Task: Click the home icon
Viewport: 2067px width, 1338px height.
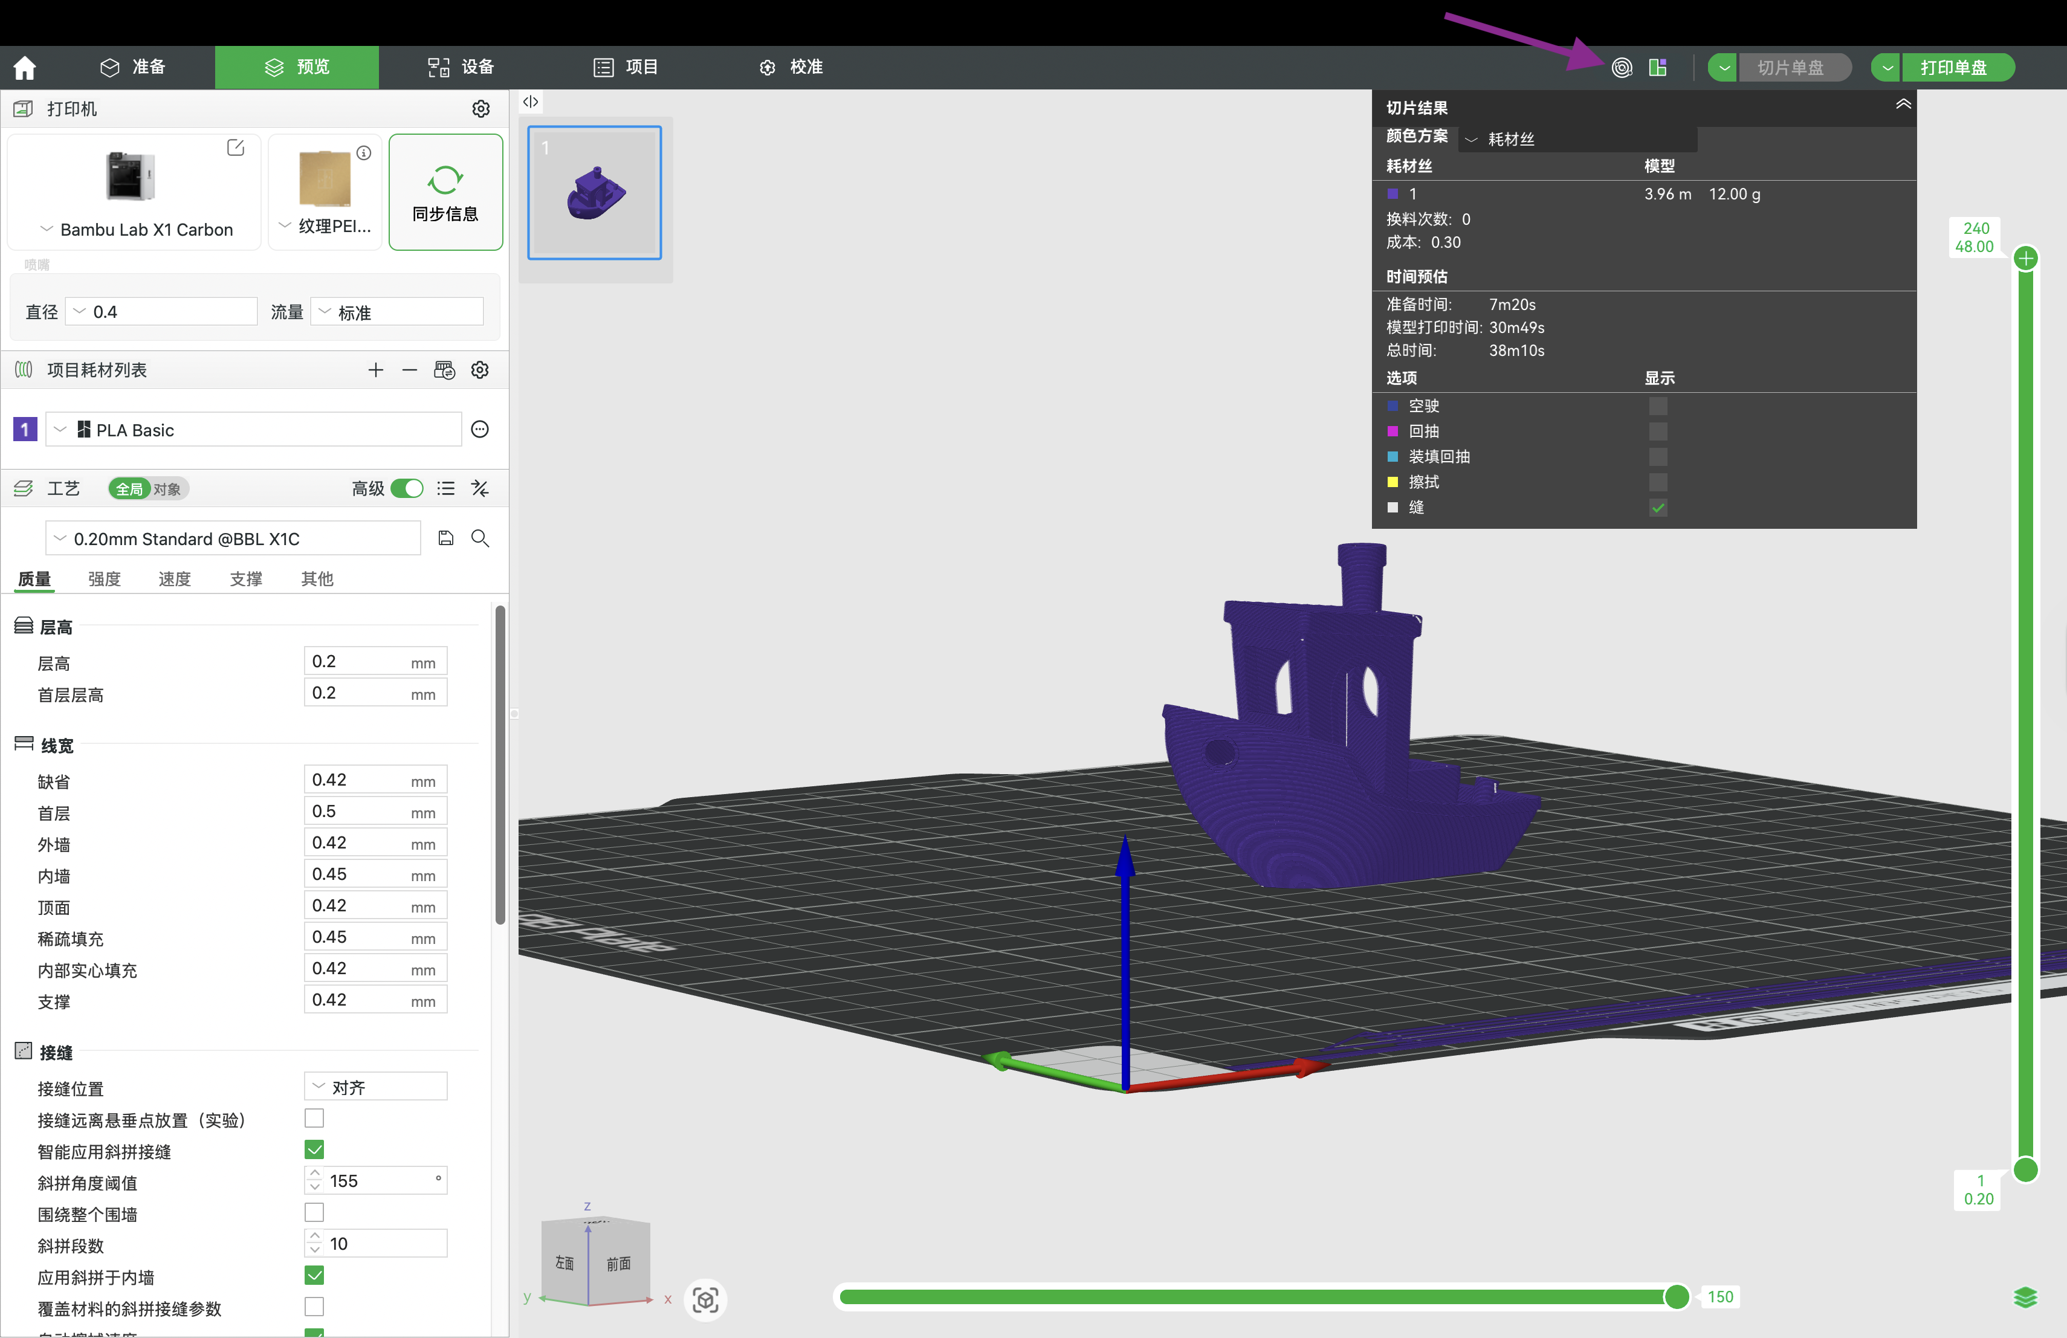Action: [x=24, y=67]
